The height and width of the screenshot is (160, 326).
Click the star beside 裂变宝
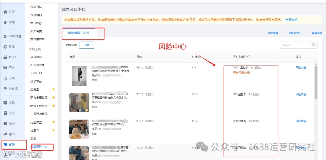pyautogui.click(x=53, y=89)
